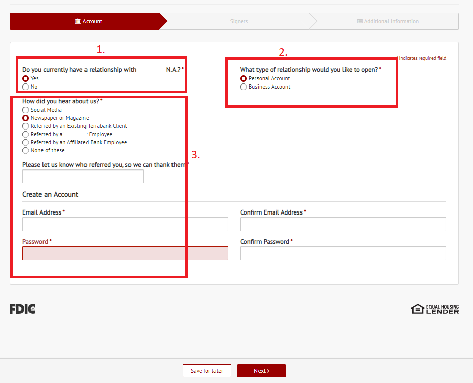Select Yes for existing relationship
473x383 pixels.
[x=25, y=79]
